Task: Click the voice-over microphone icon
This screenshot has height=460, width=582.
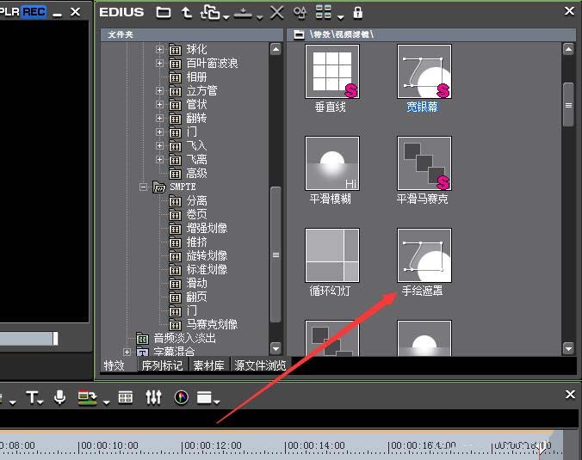Action: [60, 397]
